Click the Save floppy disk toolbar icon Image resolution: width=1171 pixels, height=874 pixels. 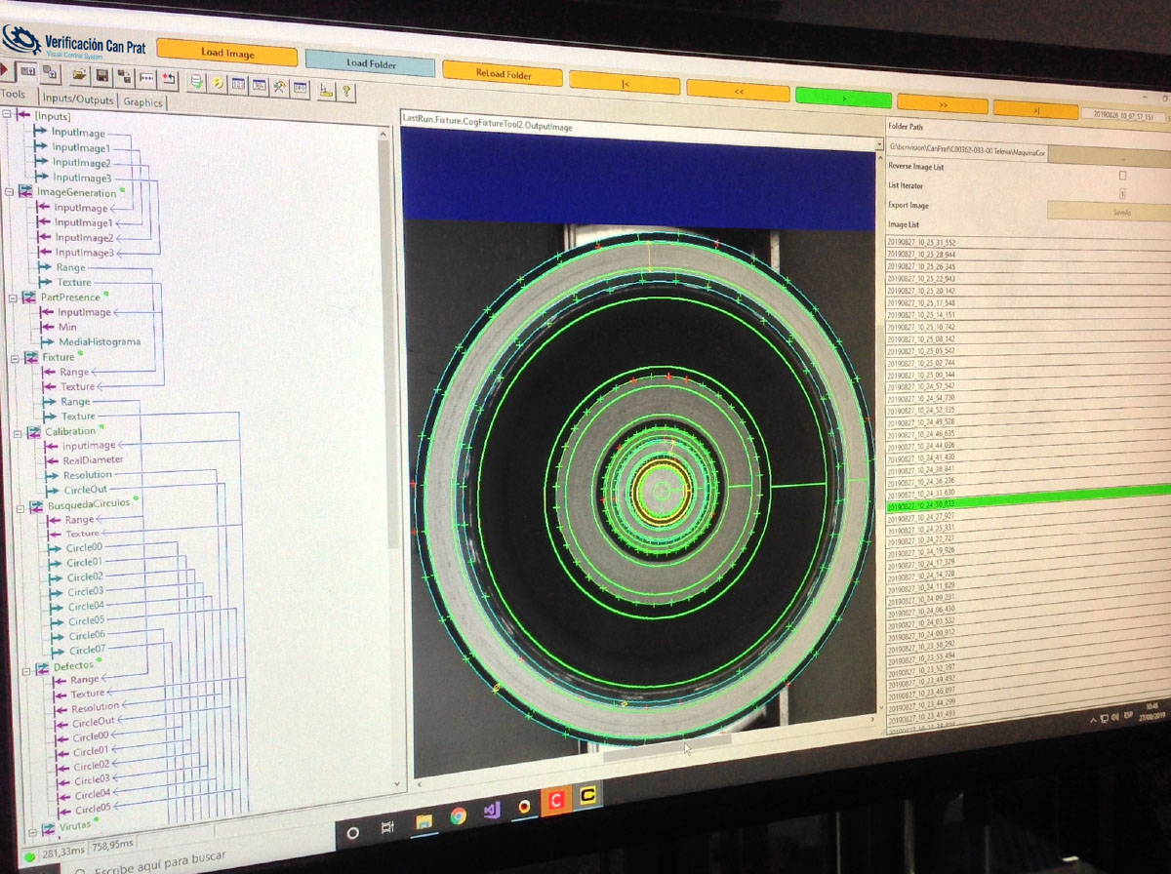click(101, 75)
